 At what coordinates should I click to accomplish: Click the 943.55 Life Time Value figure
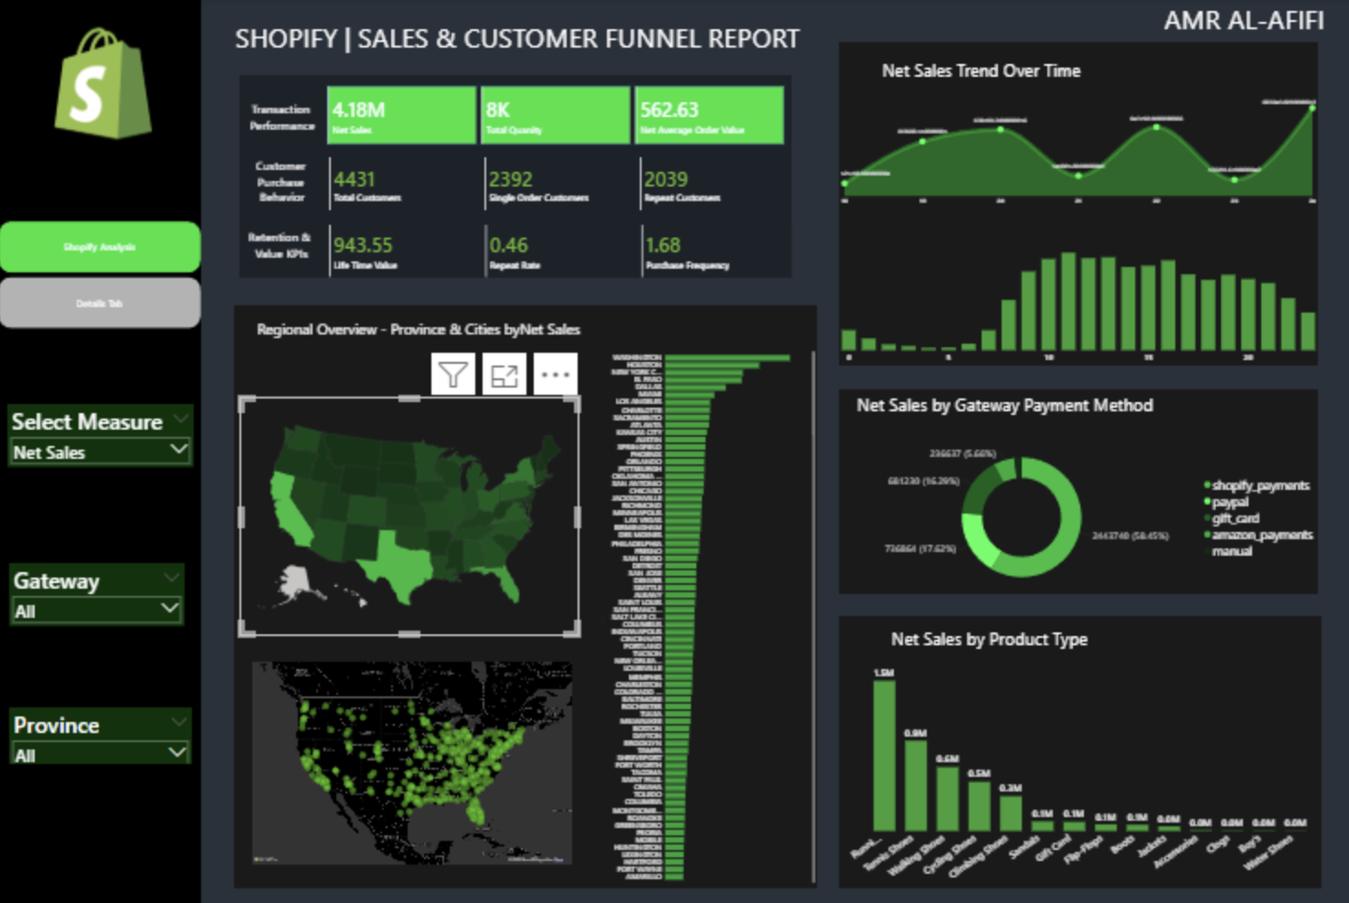tap(363, 245)
